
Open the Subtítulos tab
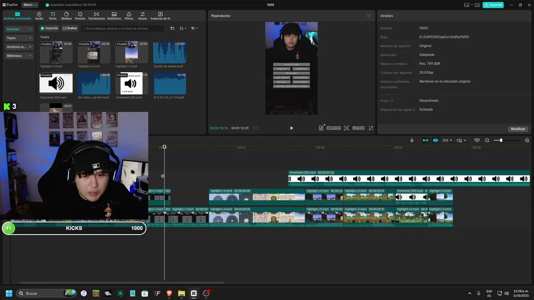[114, 16]
